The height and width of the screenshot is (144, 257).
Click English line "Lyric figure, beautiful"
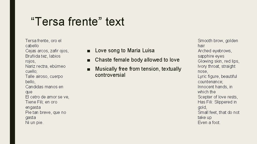217,77
